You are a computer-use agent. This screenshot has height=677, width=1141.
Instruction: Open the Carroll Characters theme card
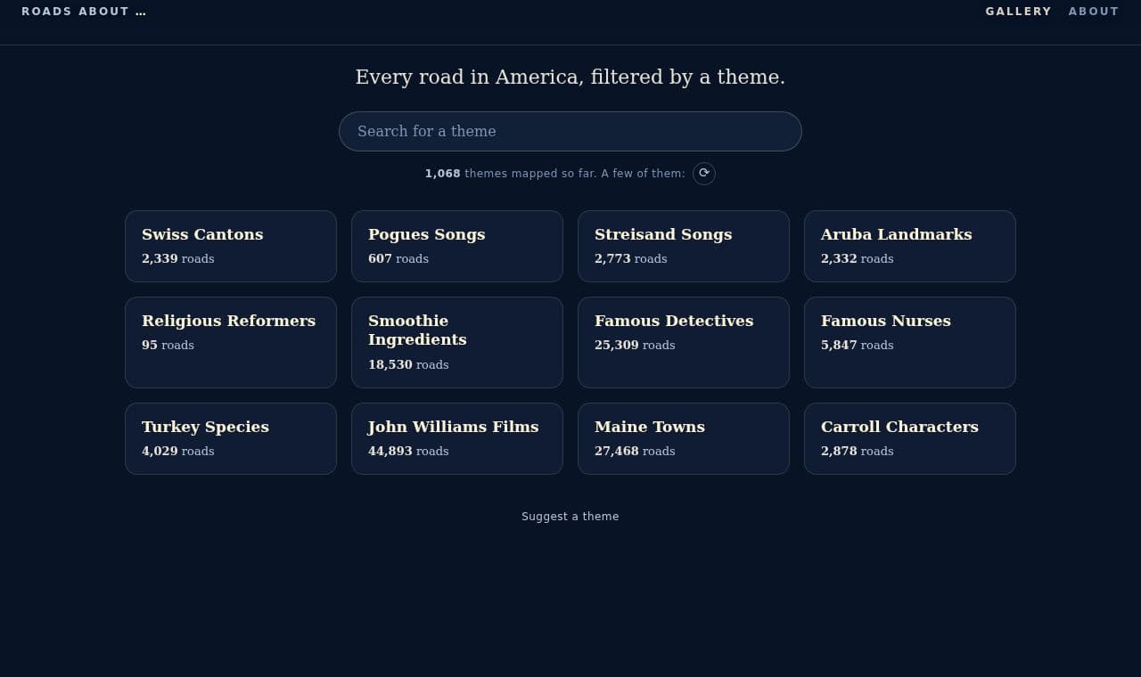pos(910,438)
